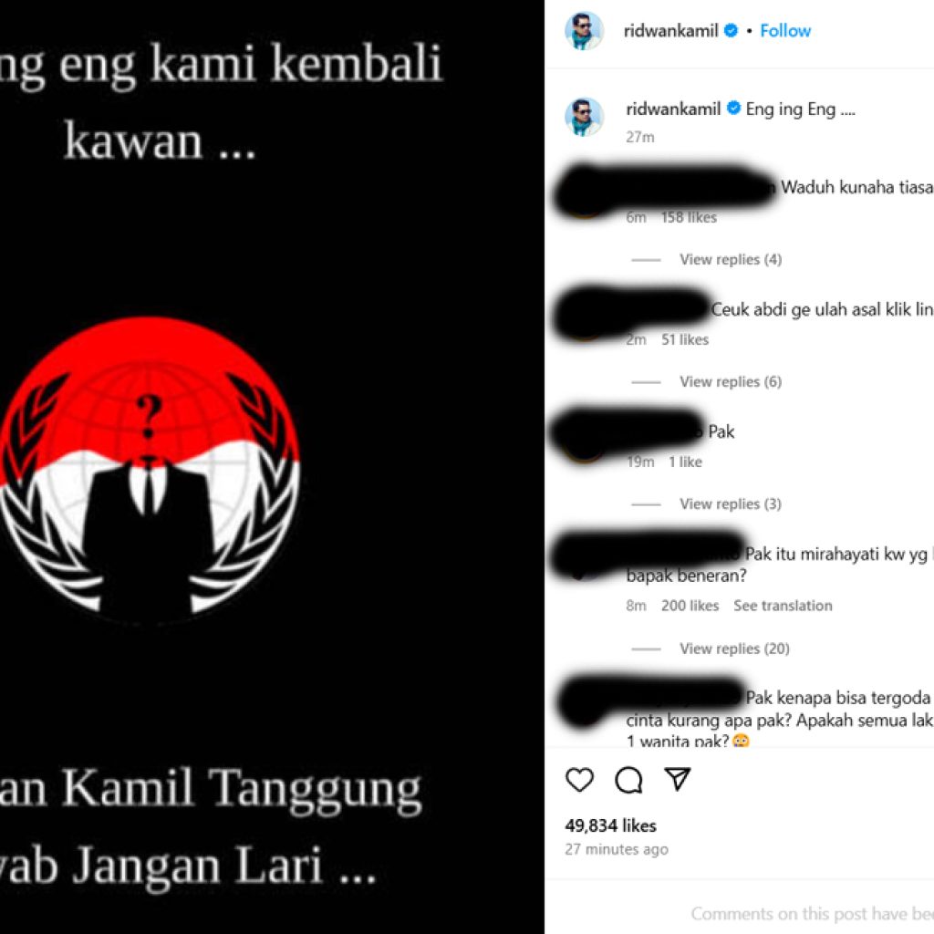Click ridwankamil profile picture in header
This screenshot has width=934, height=934.
(585, 30)
